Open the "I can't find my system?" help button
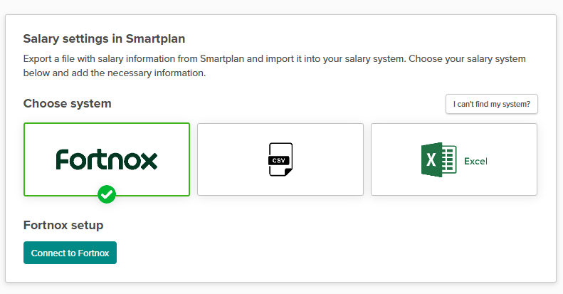Screen dimensions: 563x294 tap(492, 104)
